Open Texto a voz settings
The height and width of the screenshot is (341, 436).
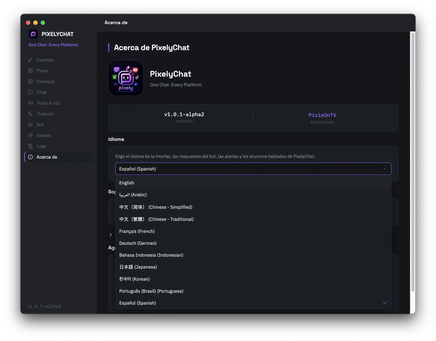point(58,103)
